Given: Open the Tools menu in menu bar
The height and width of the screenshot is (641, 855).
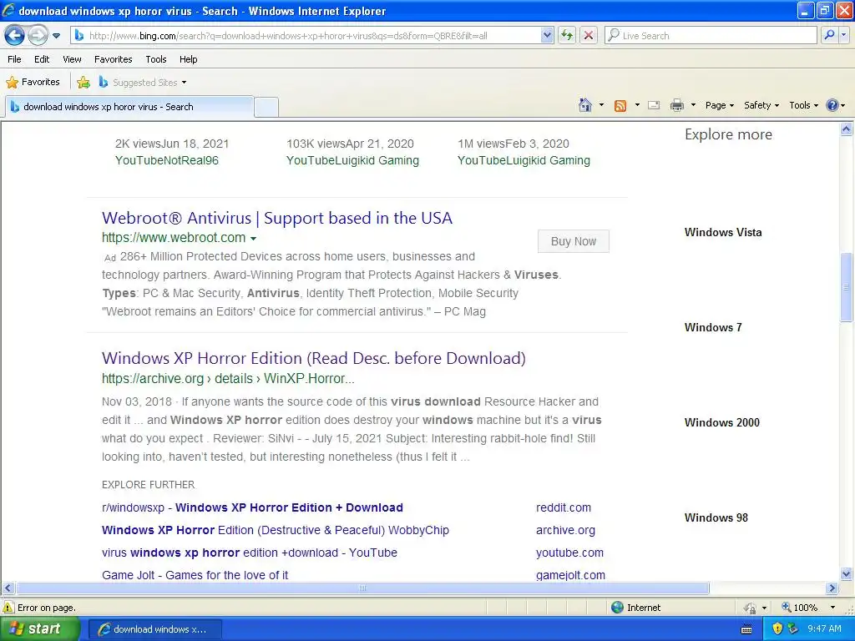Looking at the screenshot, I should [x=156, y=59].
